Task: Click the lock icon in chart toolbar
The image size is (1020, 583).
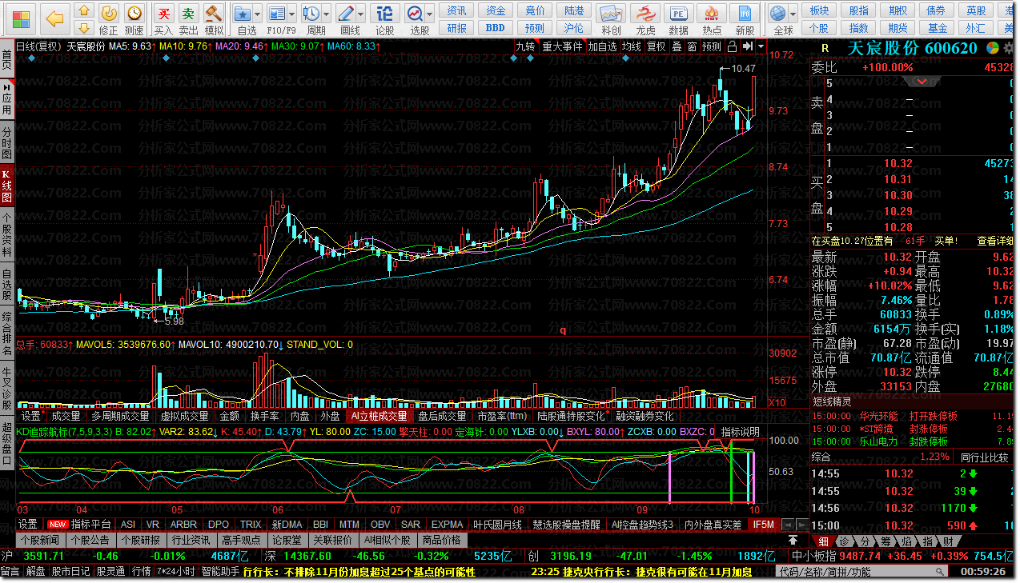Action: (732, 46)
